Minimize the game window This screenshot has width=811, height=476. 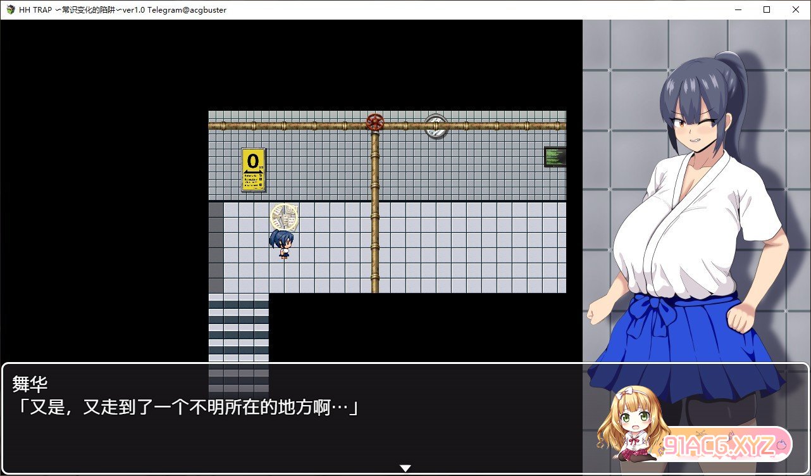tap(737, 9)
